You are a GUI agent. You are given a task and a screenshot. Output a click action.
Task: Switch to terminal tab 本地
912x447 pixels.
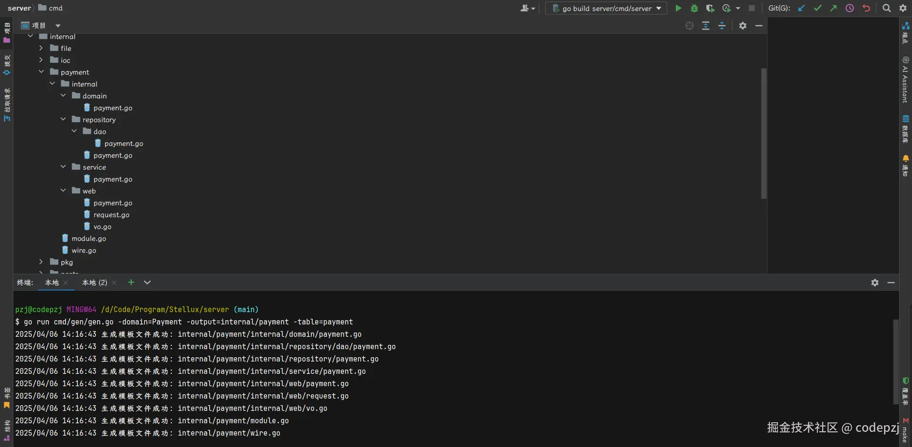coord(52,283)
